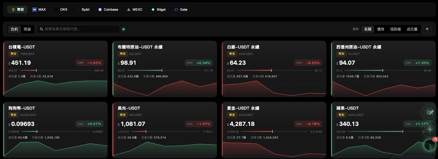Image resolution: width=438 pixels, height=159 pixels.
Task: Click the 幣安 badge on DOGEUSDT card
Action: coord(13,115)
